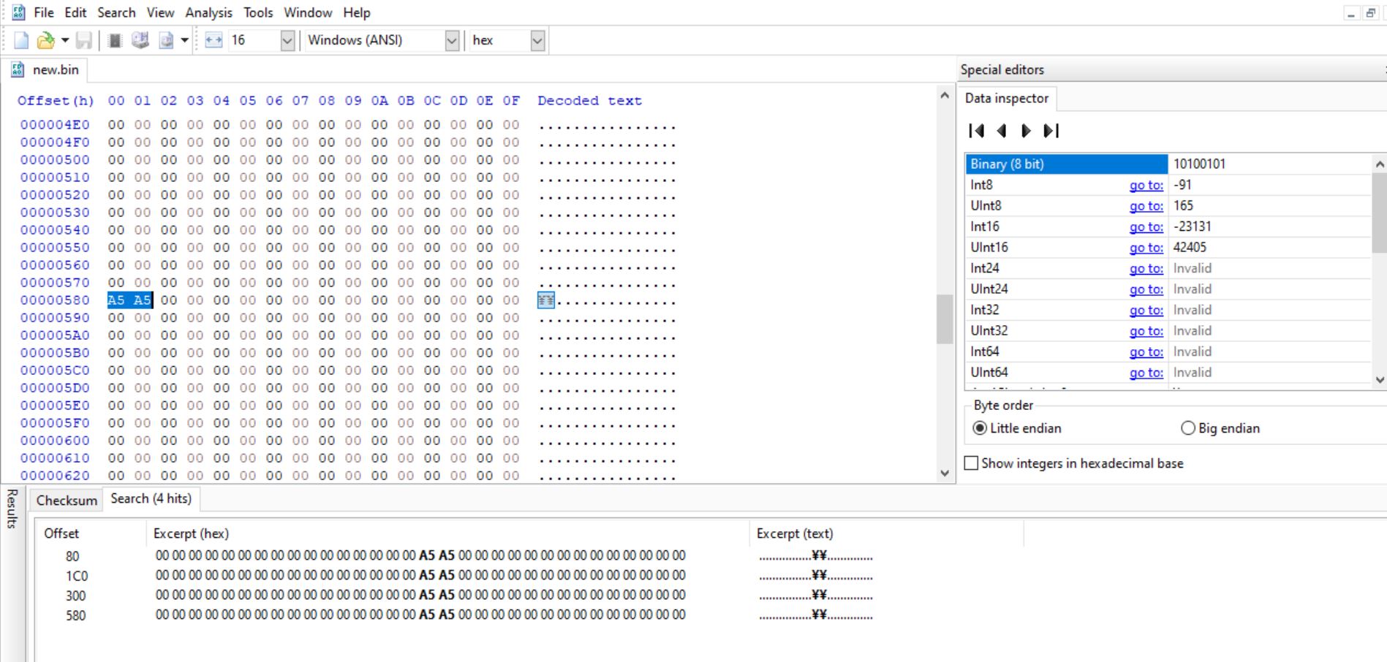Go to previous byte in Data inspector

[x=1001, y=131]
